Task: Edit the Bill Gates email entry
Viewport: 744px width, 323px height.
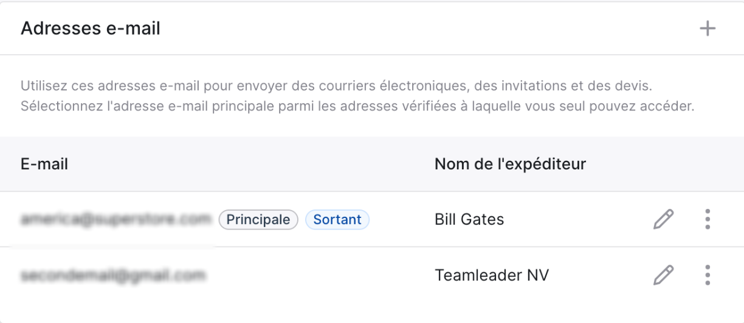Action: 663,219
